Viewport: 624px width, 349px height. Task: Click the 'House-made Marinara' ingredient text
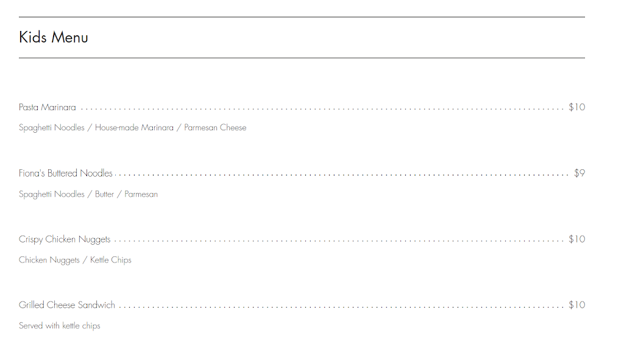(134, 128)
